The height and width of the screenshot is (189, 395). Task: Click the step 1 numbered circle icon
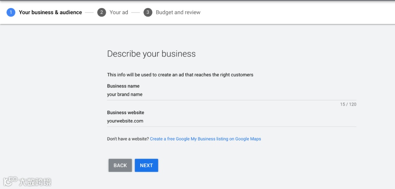pos(11,12)
